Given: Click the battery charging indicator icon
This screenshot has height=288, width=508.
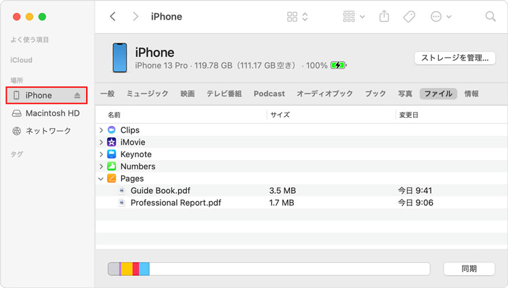Looking at the screenshot, I should click(x=338, y=66).
